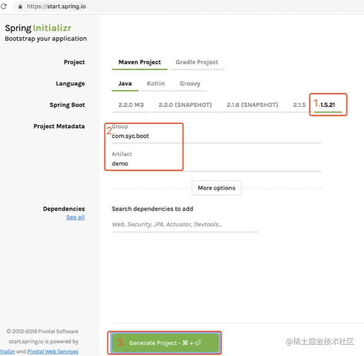This screenshot has width=364, height=356.
Task: Click the Spring Boot label
Action: (67, 105)
